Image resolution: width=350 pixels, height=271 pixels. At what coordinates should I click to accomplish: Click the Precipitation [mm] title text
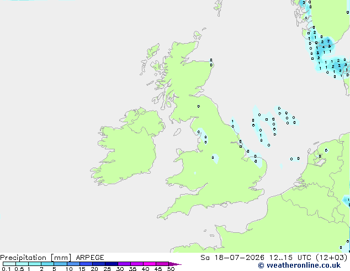pyautogui.click(x=36, y=258)
